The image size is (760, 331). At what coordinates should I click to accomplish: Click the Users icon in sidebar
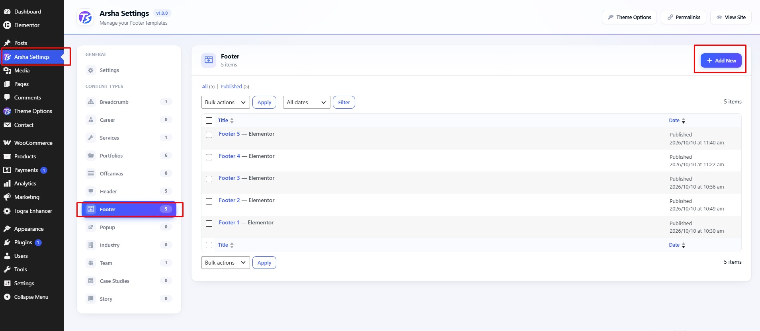[7, 256]
